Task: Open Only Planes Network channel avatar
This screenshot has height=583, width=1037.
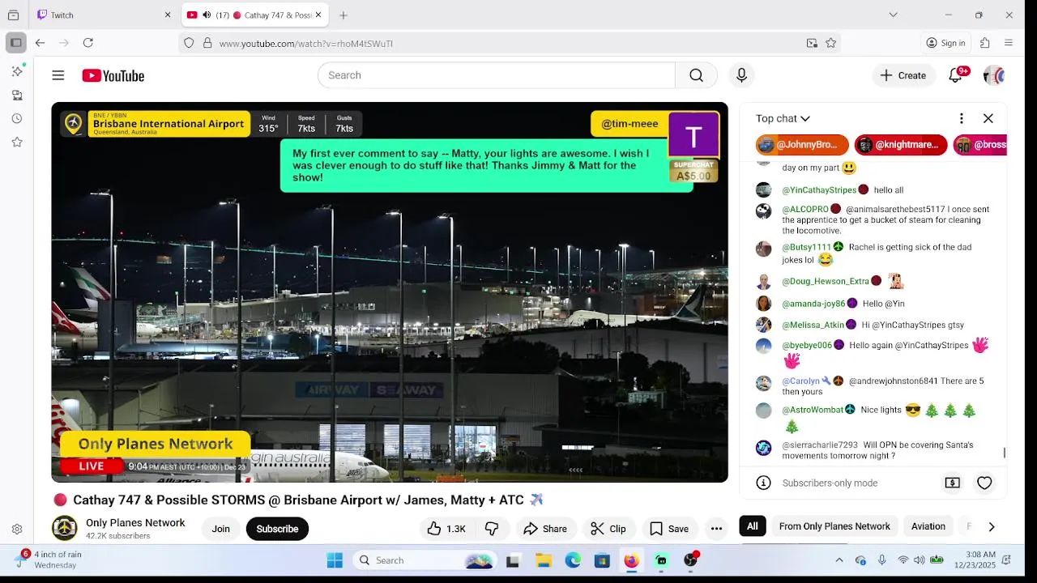Action: tap(65, 528)
